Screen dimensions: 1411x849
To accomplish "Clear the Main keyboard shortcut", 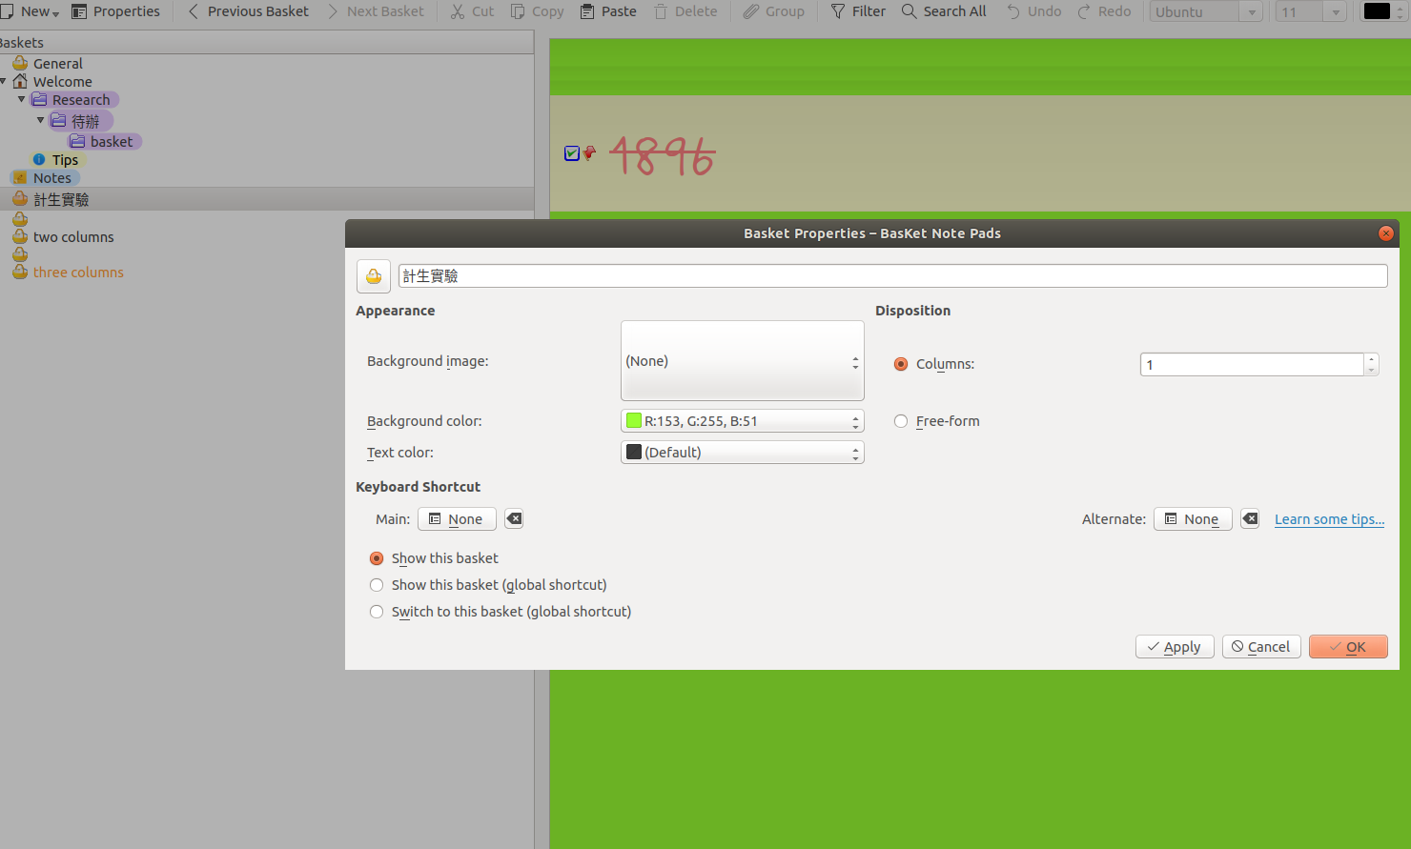I will click(x=514, y=519).
